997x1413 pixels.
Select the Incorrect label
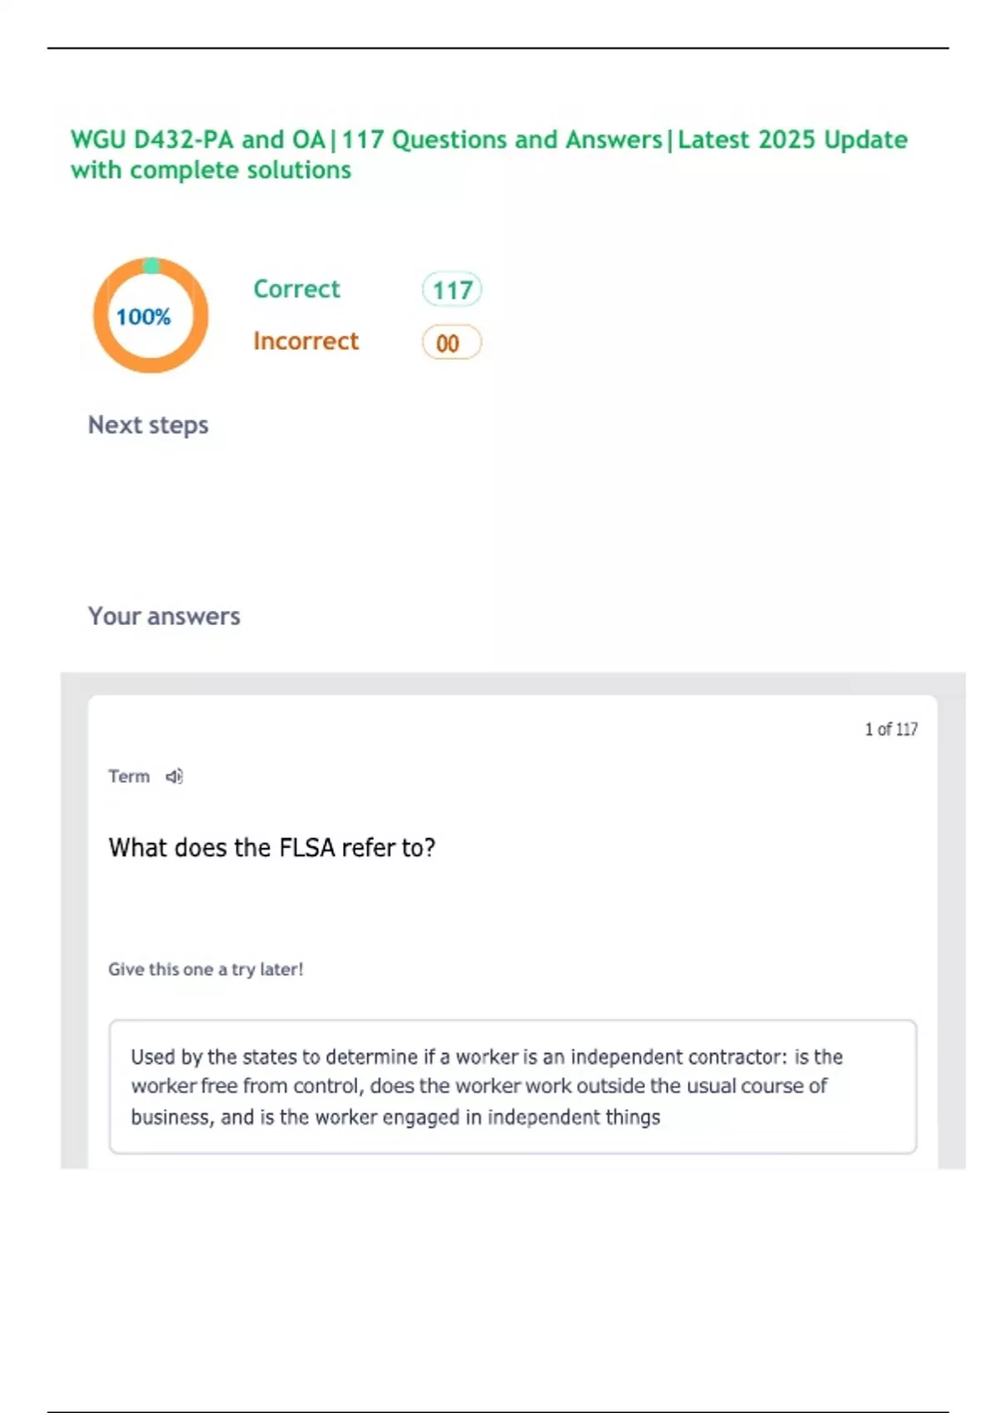306,341
